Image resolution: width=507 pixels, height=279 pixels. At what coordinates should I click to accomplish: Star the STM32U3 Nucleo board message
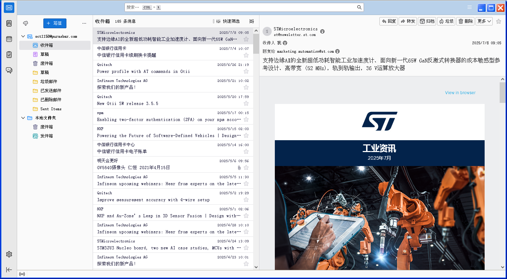click(x=246, y=248)
